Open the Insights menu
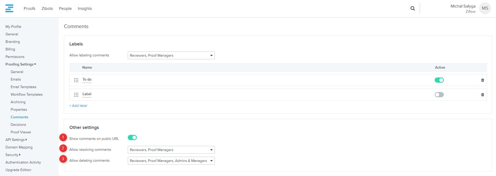This screenshot has height=176, width=496. (85, 9)
